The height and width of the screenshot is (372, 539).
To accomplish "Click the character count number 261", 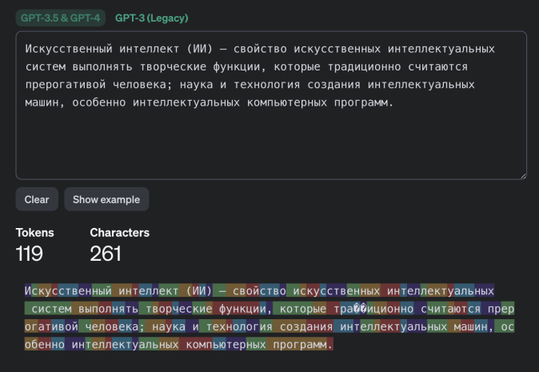I will coord(106,254).
